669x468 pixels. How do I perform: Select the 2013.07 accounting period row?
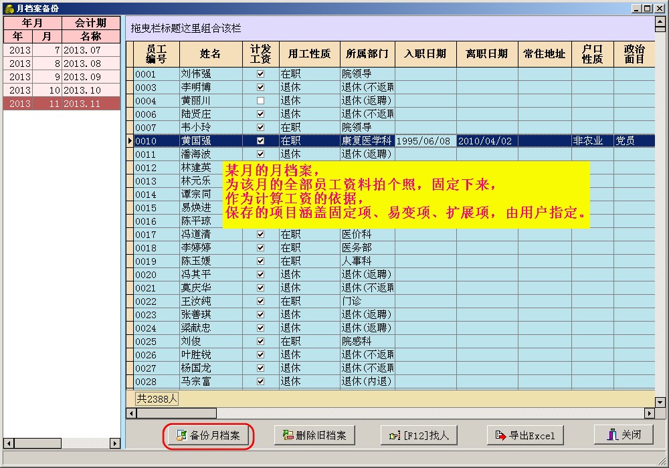click(x=62, y=50)
